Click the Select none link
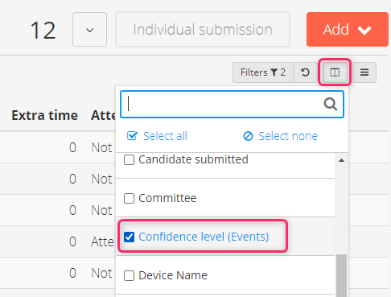 pyautogui.click(x=288, y=136)
